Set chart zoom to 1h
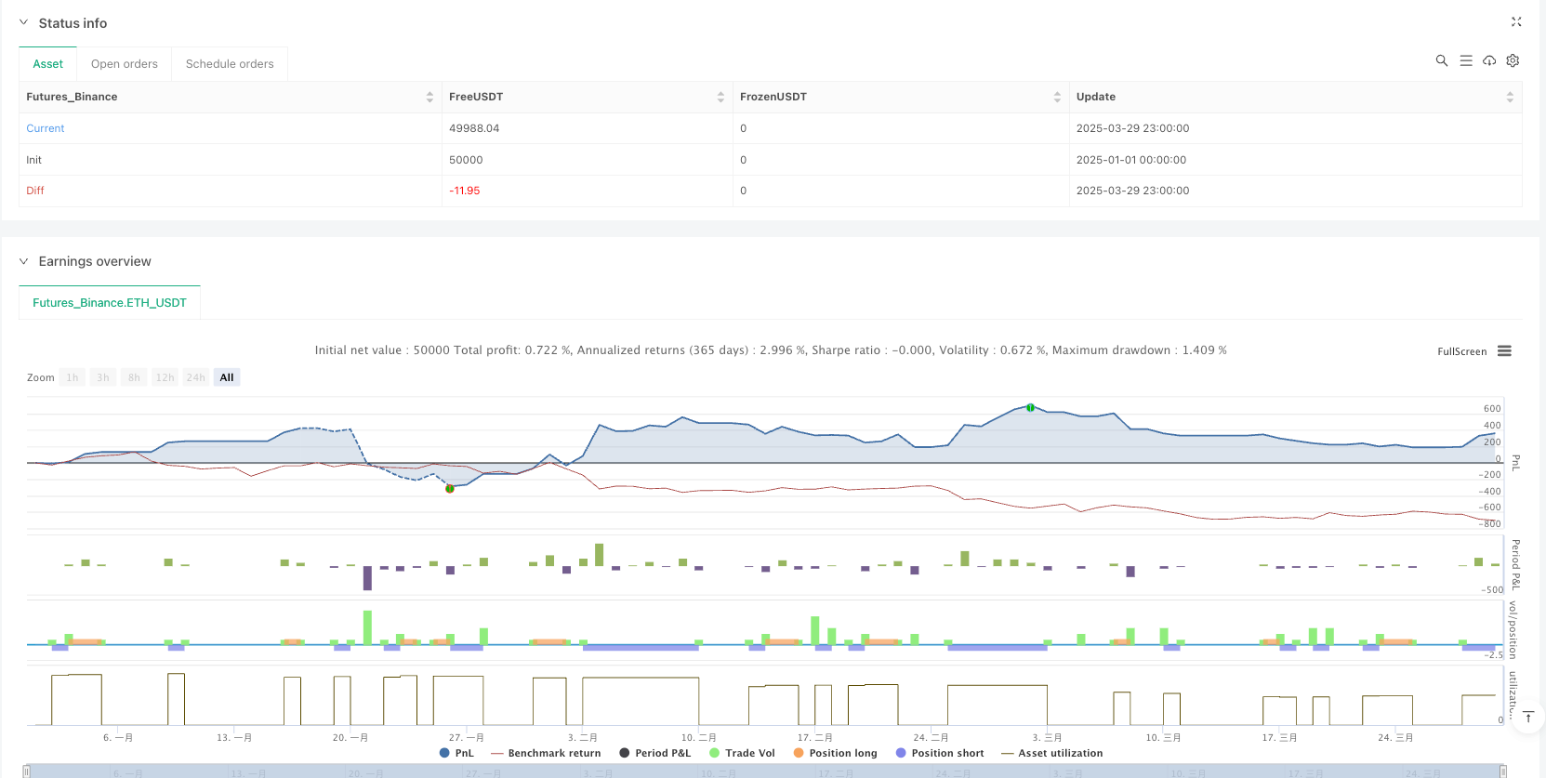The height and width of the screenshot is (778, 1546). (73, 377)
